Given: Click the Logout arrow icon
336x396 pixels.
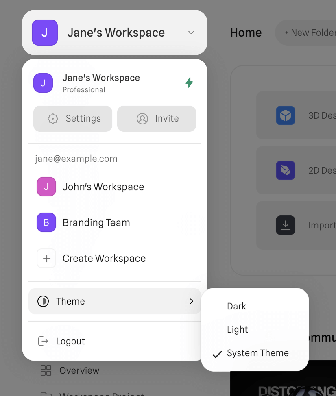Looking at the screenshot, I should point(43,342).
